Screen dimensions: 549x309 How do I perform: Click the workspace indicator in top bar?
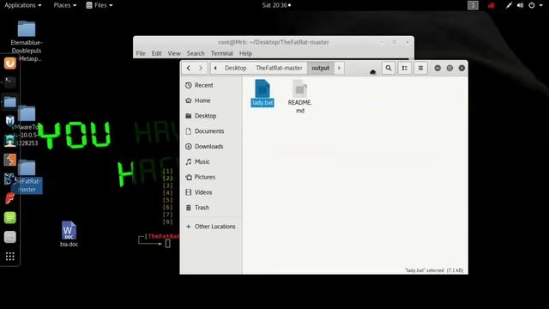[x=473, y=5]
